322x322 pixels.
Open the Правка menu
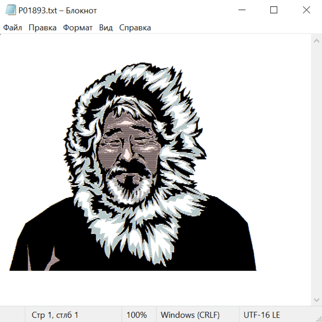(x=42, y=28)
